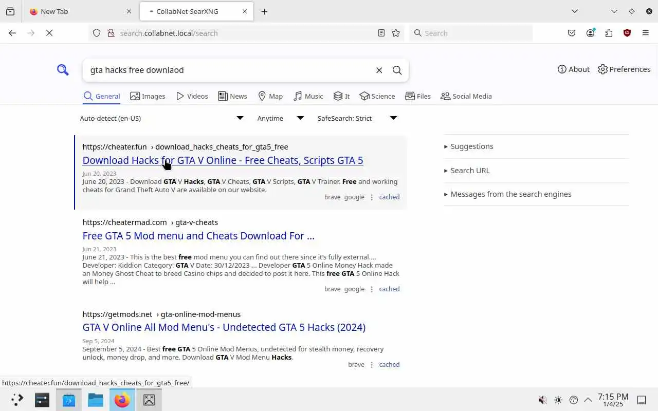This screenshot has width=658, height=411.
Task: Open the Files category tab
Action: 418,96
